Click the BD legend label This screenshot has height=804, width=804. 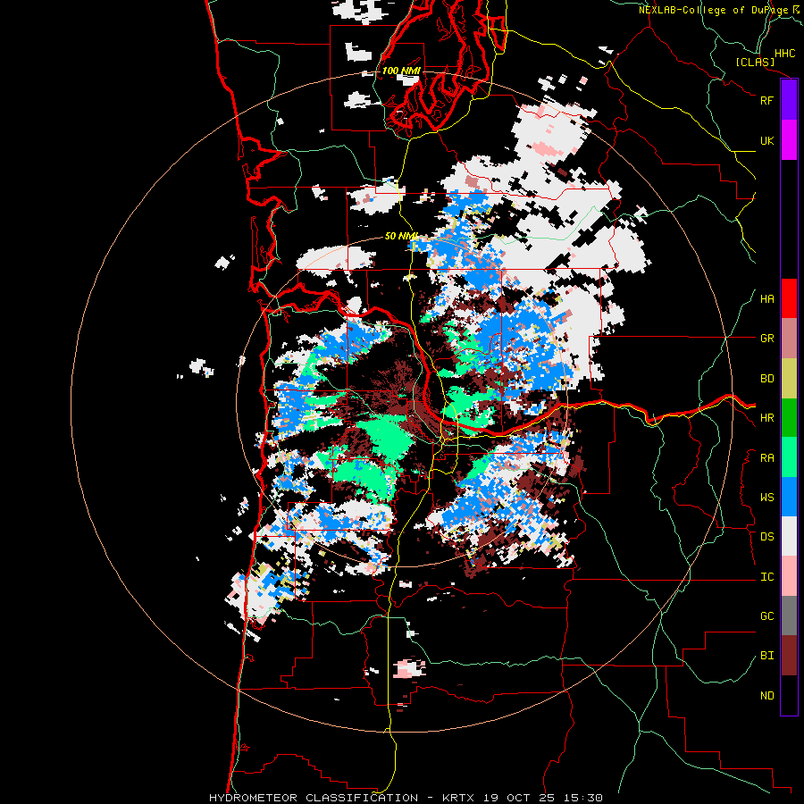766,379
